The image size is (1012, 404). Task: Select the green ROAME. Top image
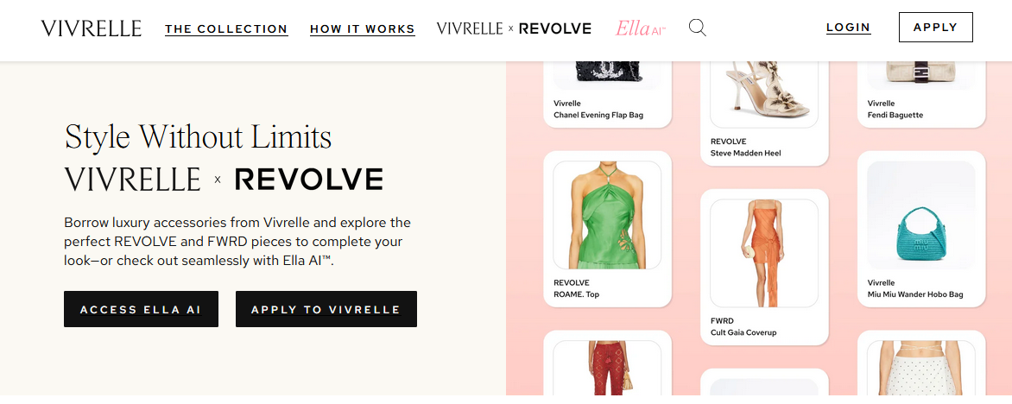coord(607,215)
